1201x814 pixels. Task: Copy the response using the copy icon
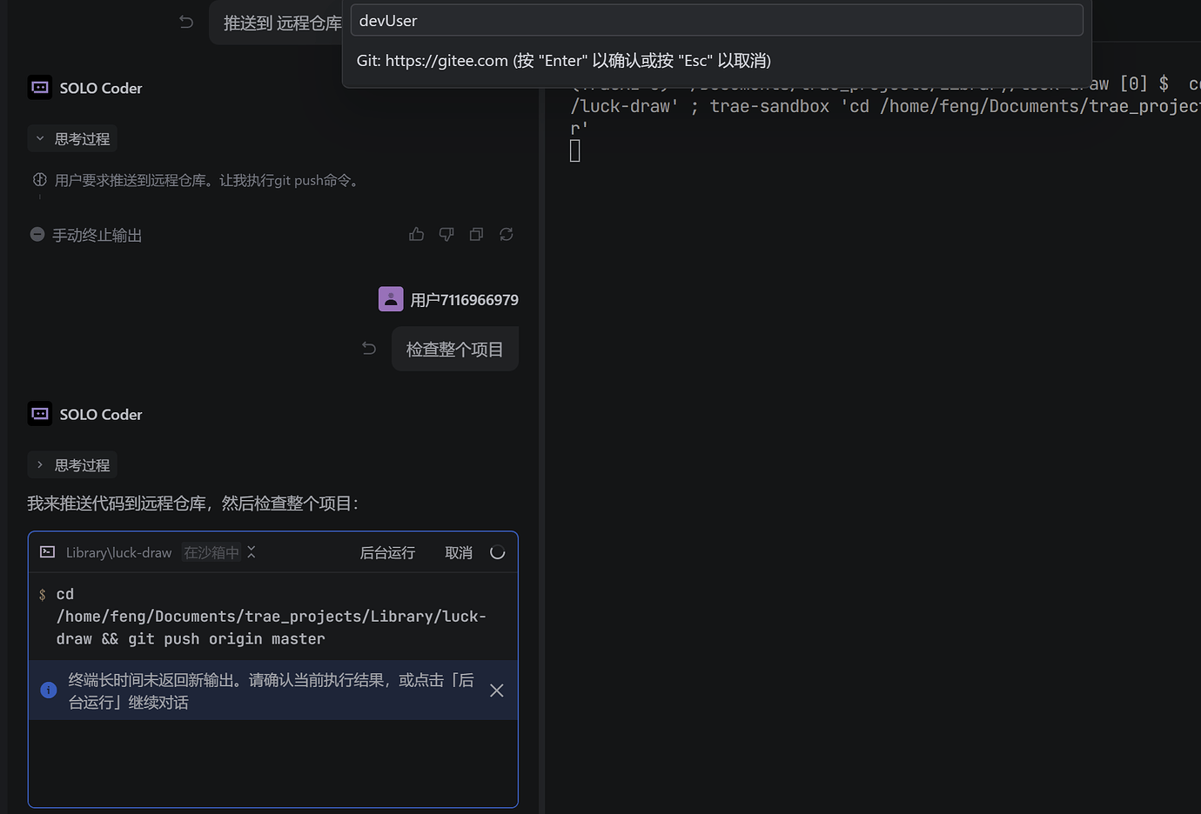(x=476, y=234)
